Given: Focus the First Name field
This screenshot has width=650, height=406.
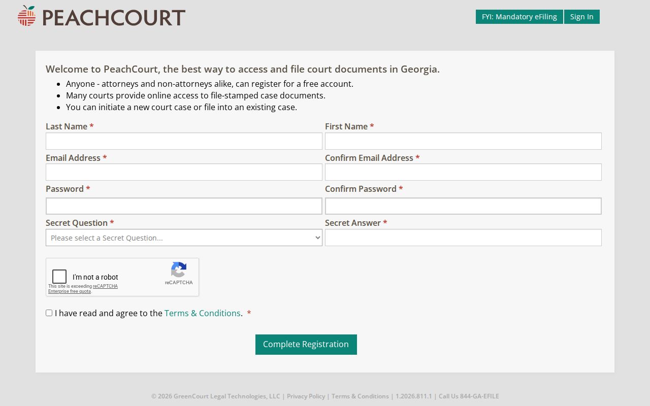Looking at the screenshot, I should point(463,141).
